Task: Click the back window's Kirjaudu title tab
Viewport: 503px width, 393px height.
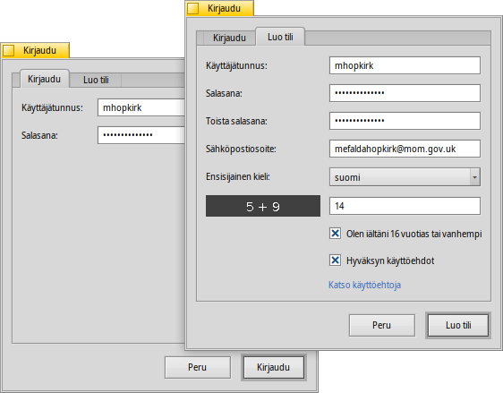Action: (x=35, y=50)
